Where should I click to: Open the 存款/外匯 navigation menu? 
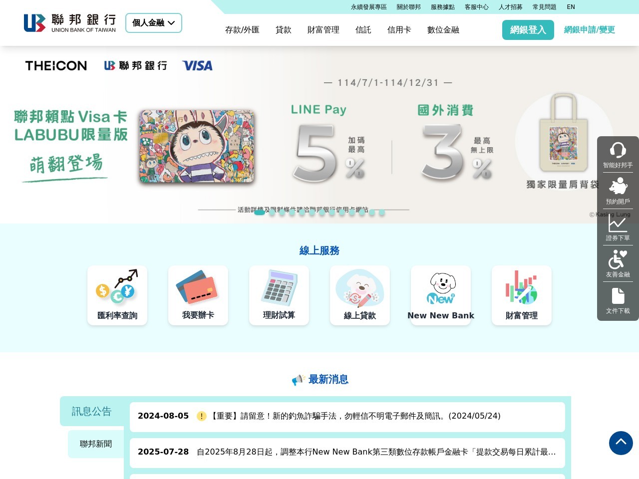point(242,30)
